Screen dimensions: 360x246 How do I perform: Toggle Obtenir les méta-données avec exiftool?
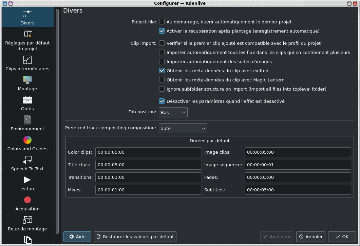[x=162, y=71]
